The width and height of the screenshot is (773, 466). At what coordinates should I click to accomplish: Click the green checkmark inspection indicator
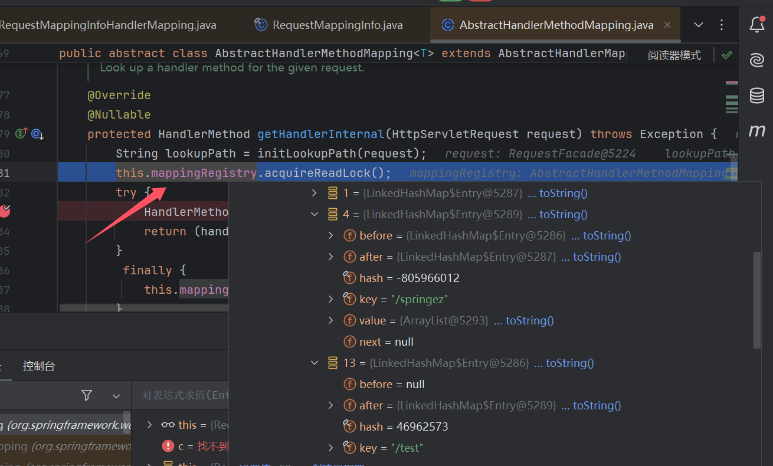tap(727, 55)
